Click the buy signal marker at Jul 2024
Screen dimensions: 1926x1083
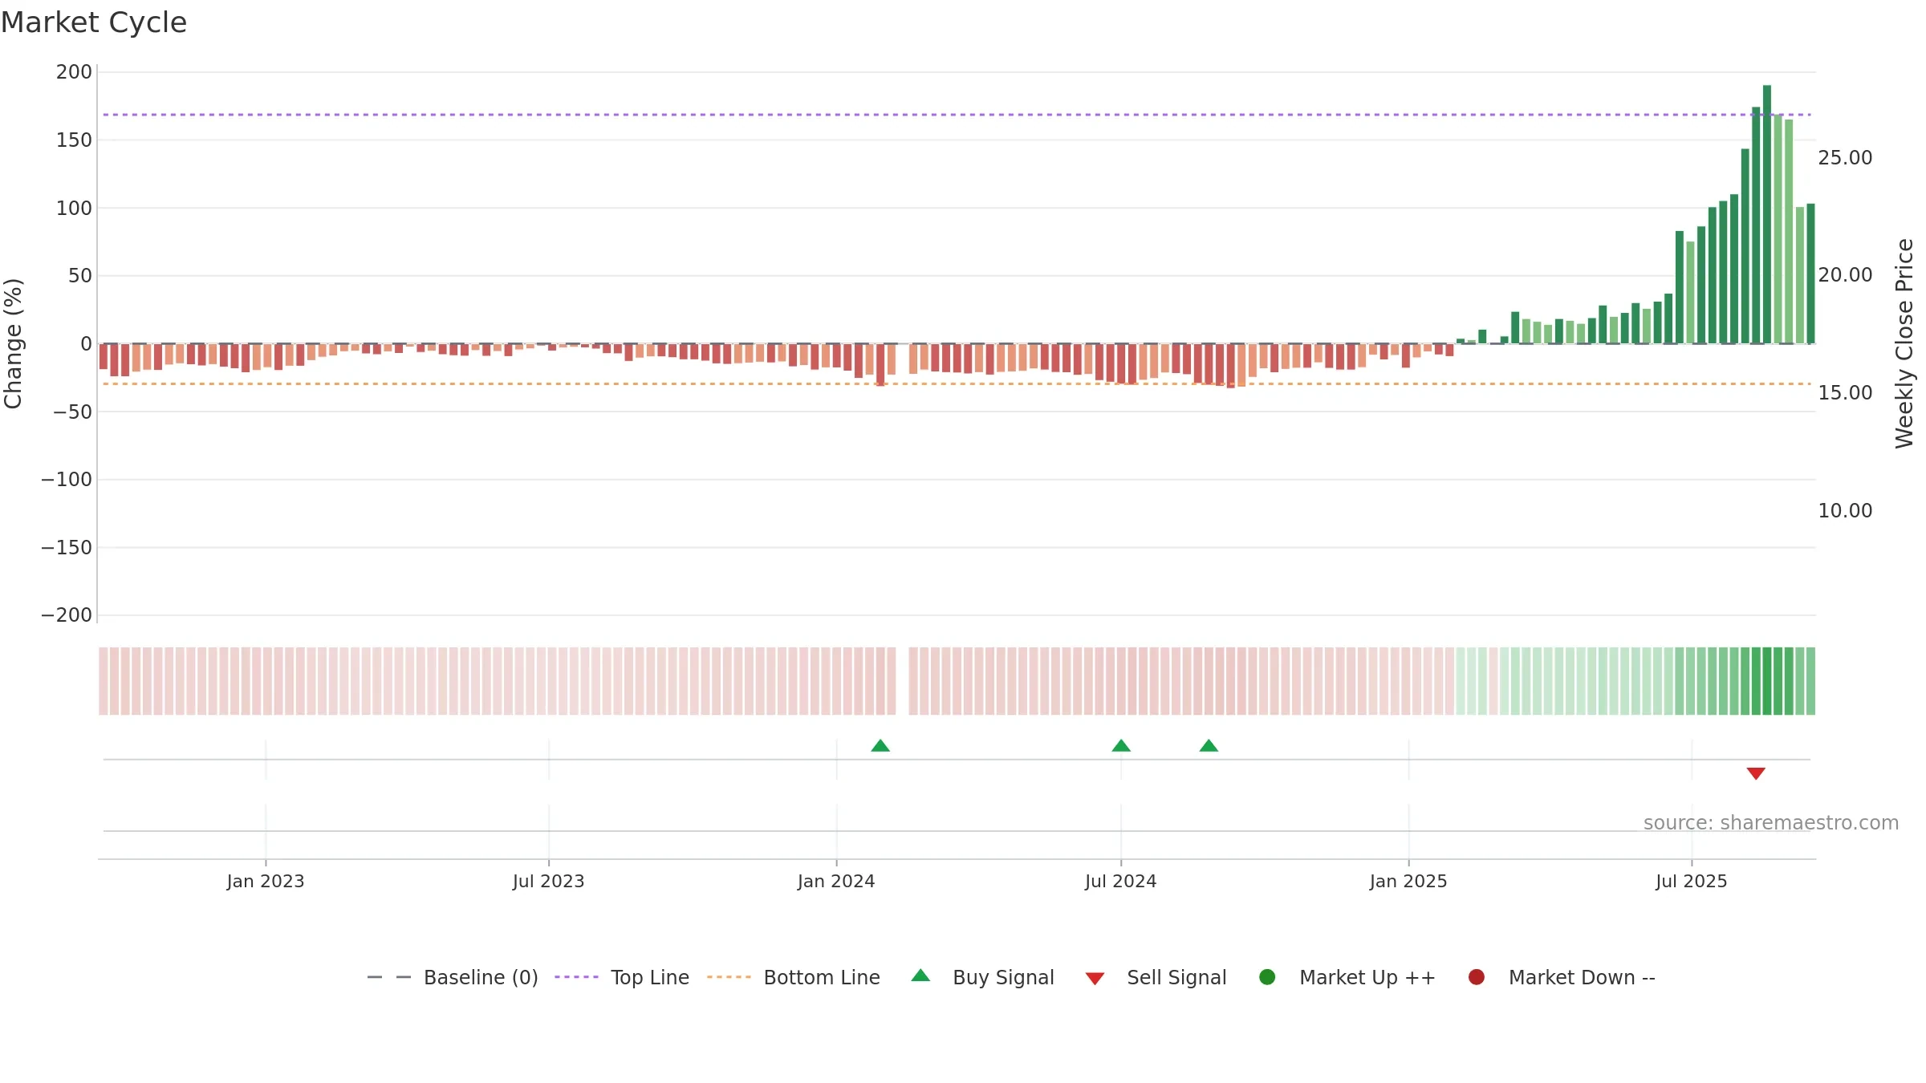click(x=1121, y=746)
